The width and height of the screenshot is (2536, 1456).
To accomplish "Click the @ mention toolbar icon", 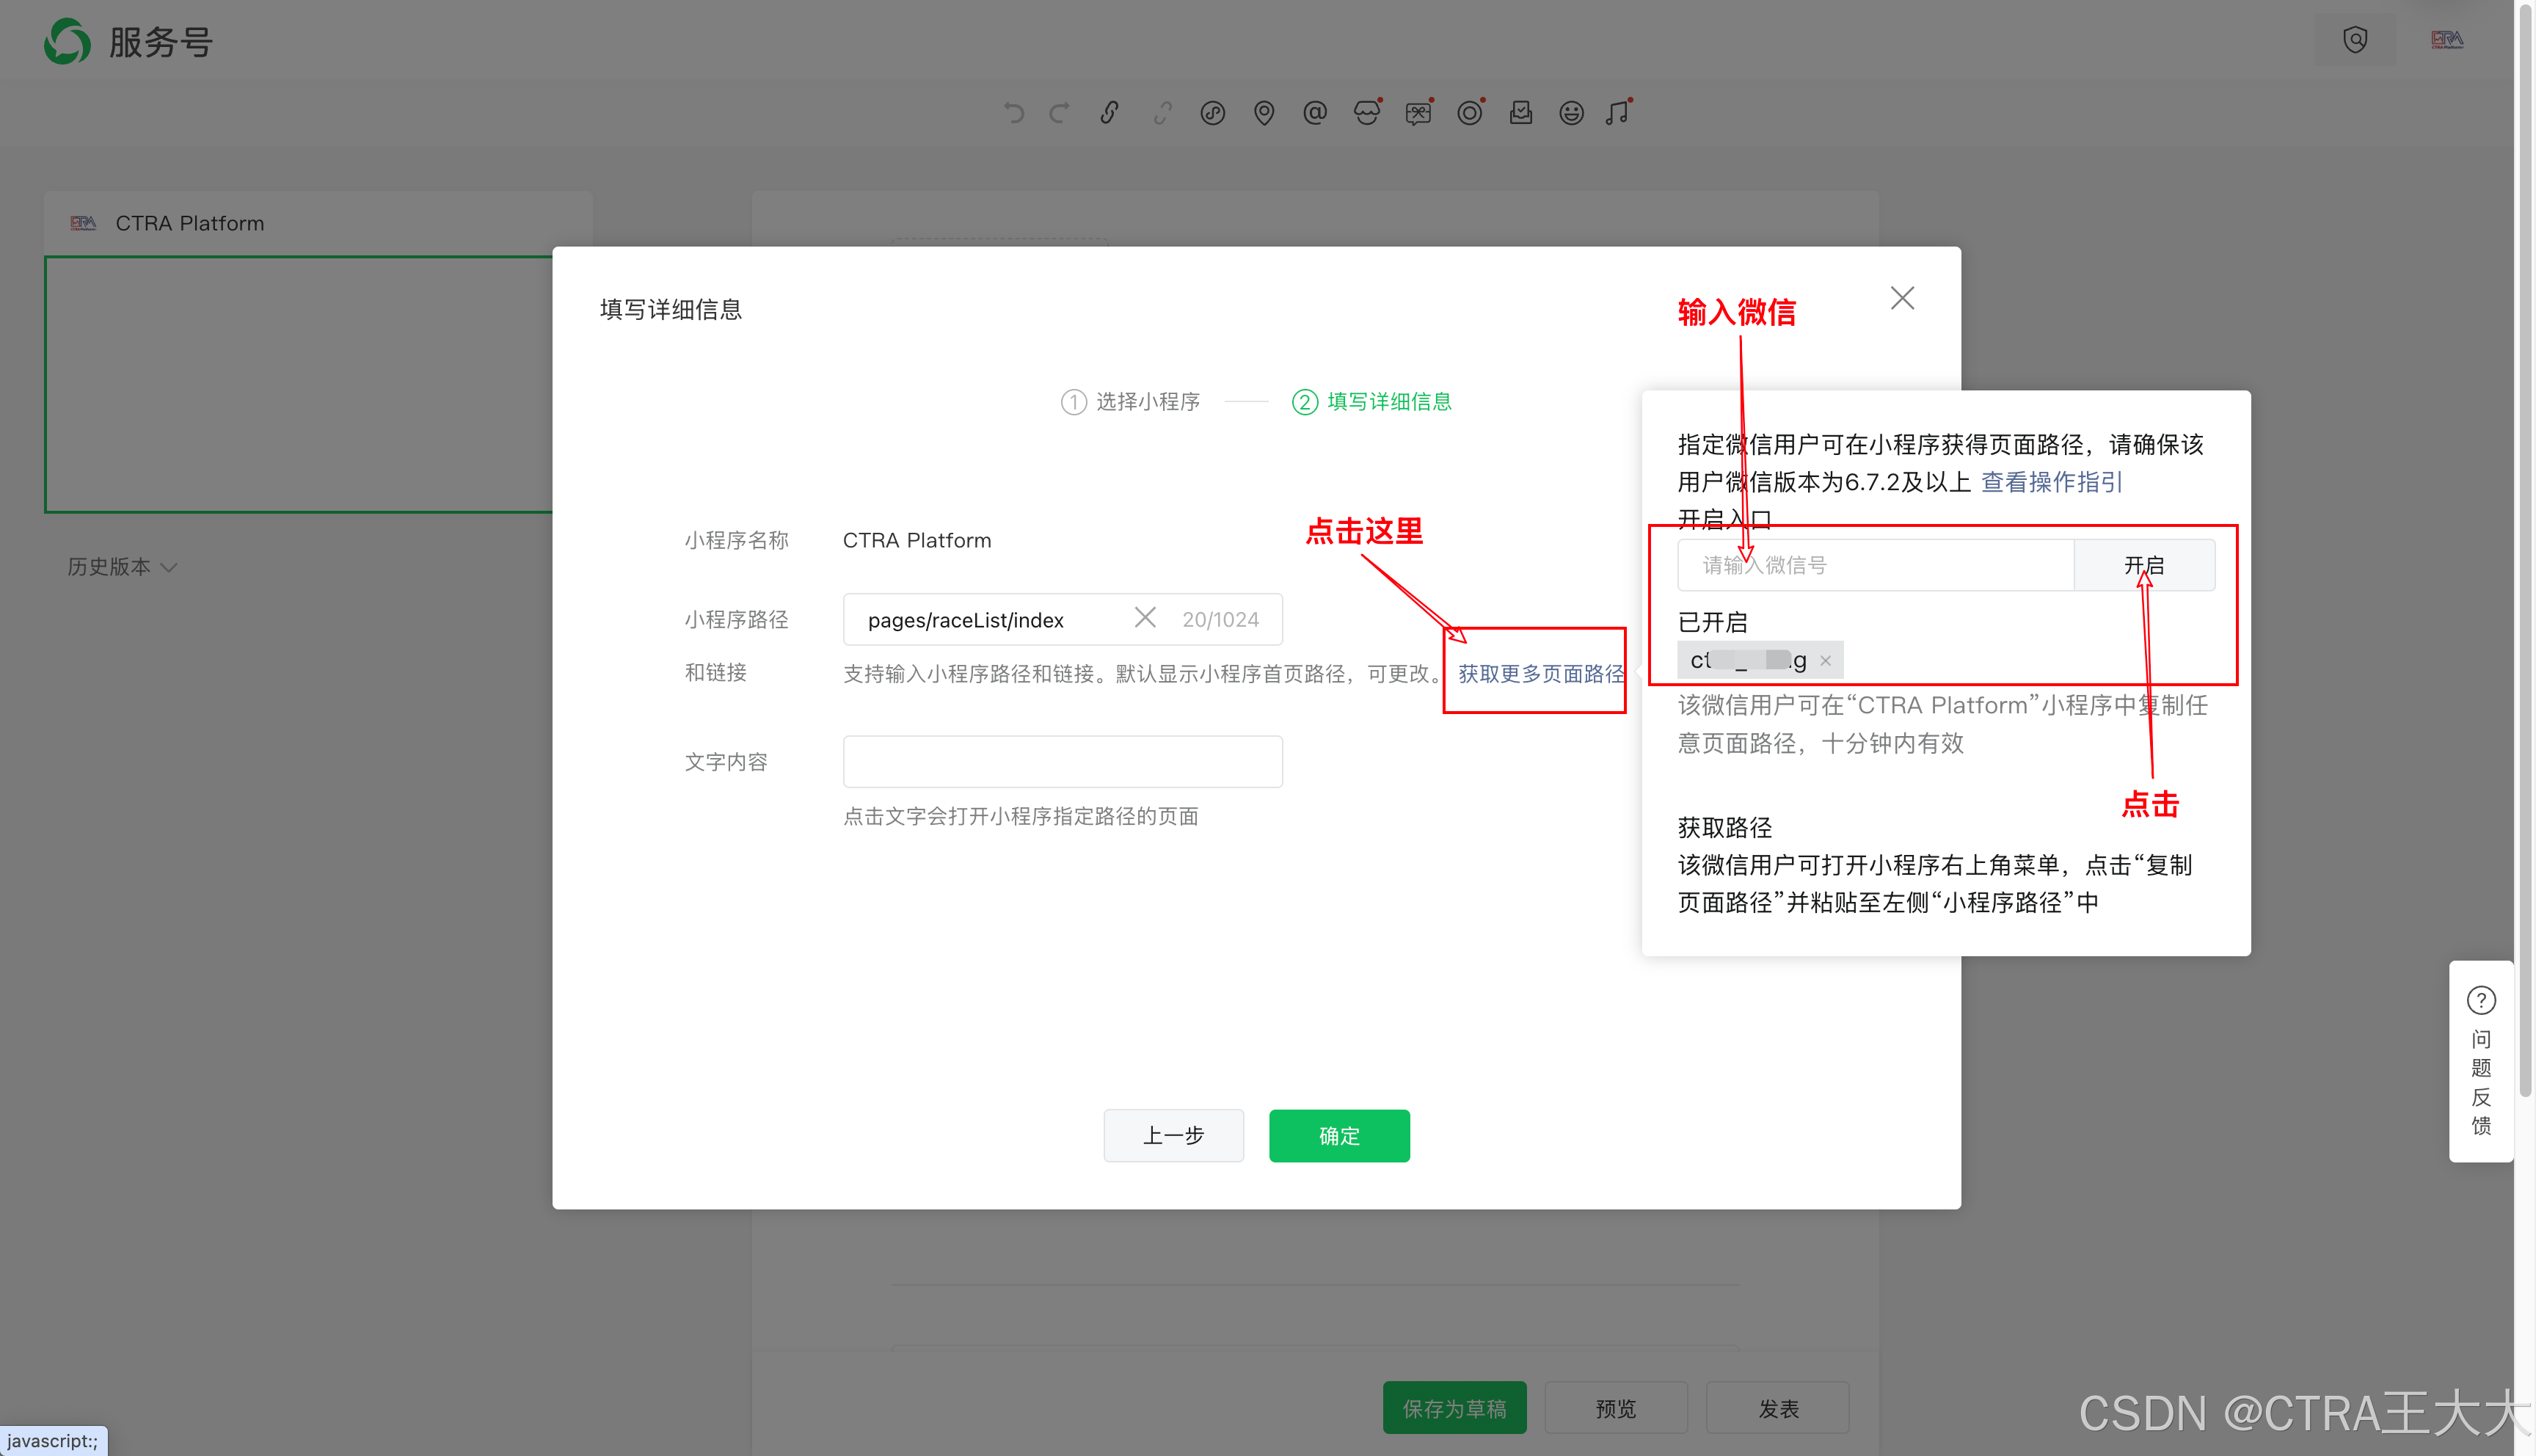I will click(1314, 113).
